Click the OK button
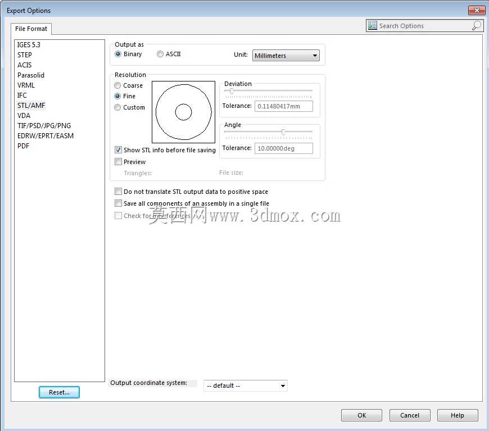Screen dimensions: 489x431 tap(361, 415)
